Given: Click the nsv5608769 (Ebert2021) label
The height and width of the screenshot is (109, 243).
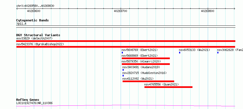Looking at the screenshot, I should [140, 50].
